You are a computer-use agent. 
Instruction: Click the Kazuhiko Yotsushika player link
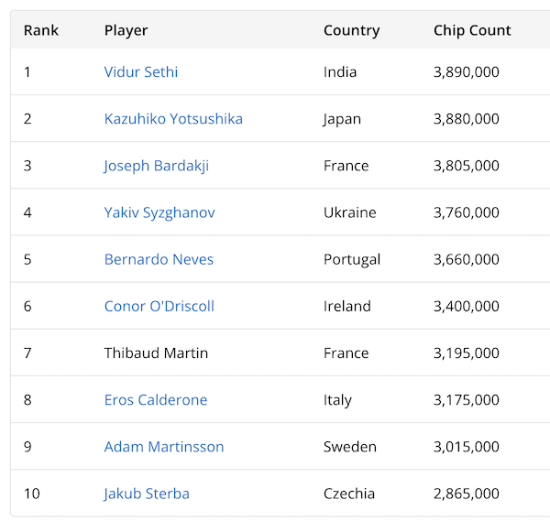click(173, 119)
